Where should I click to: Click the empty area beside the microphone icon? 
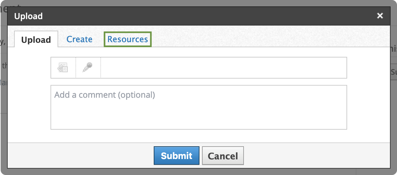223,67
